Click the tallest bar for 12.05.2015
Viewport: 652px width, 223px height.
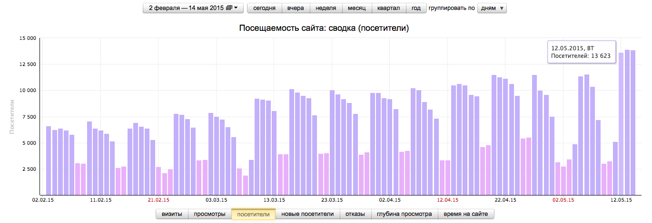[621, 124]
